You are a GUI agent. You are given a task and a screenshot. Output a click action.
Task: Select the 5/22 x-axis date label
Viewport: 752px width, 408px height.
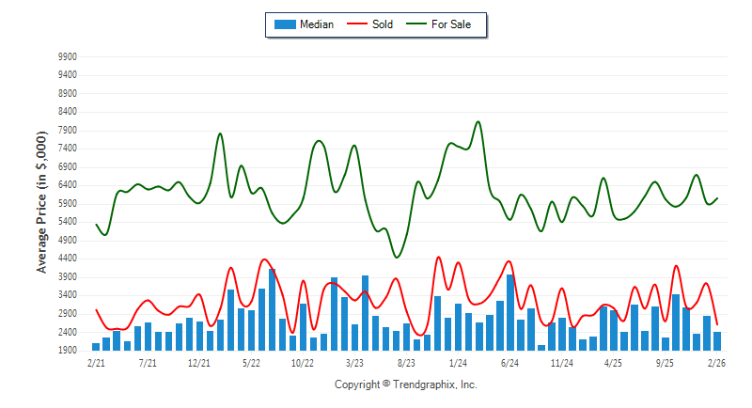click(x=251, y=362)
